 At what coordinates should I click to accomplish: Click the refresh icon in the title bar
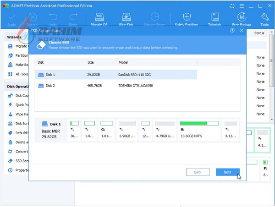tap(232, 6)
